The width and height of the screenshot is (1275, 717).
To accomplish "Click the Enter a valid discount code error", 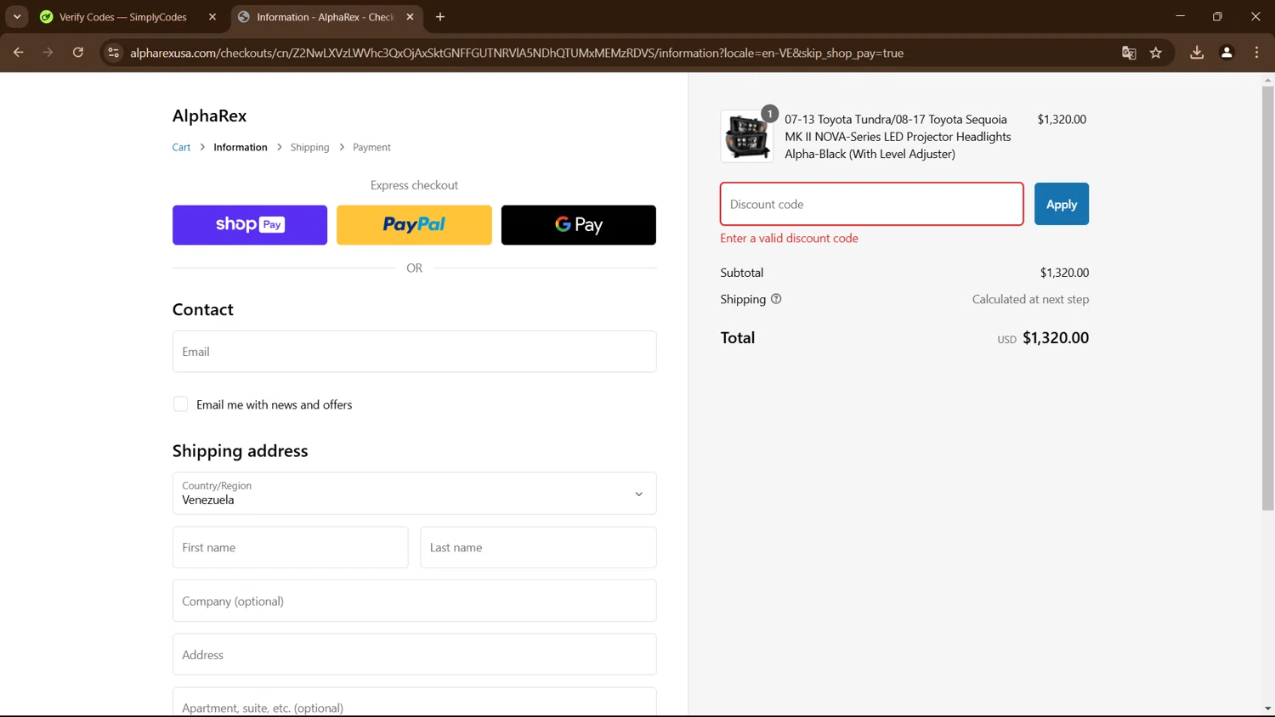I will (789, 239).
